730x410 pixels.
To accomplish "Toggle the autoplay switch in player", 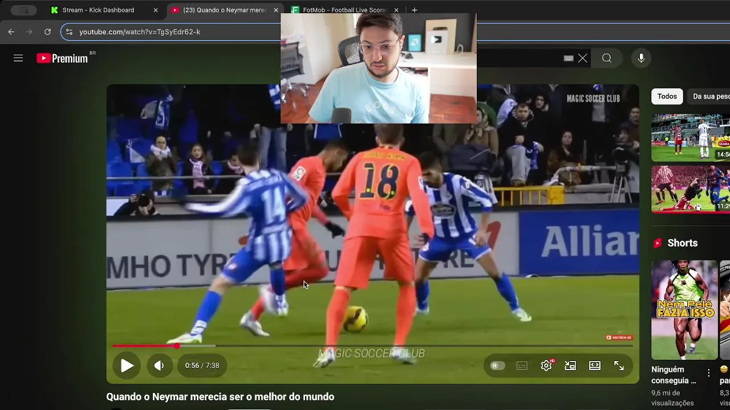I will pos(497,366).
